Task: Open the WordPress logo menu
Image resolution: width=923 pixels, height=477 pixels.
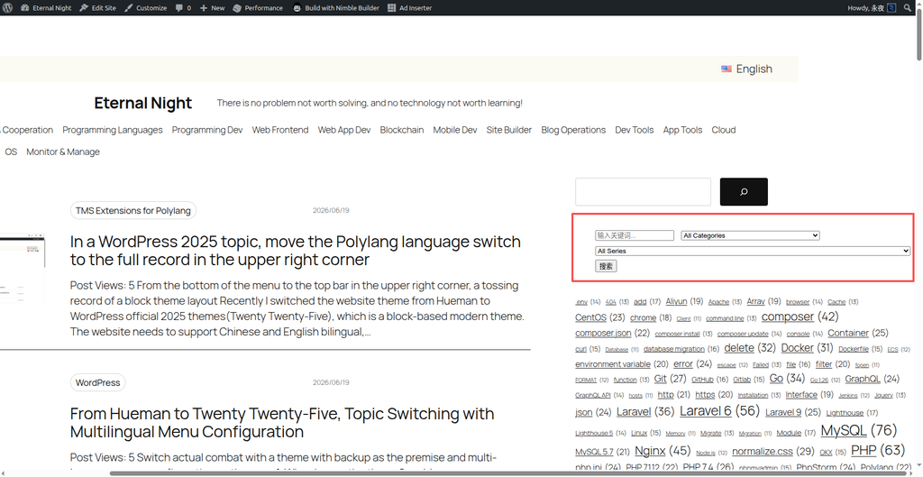Action: click(7, 7)
